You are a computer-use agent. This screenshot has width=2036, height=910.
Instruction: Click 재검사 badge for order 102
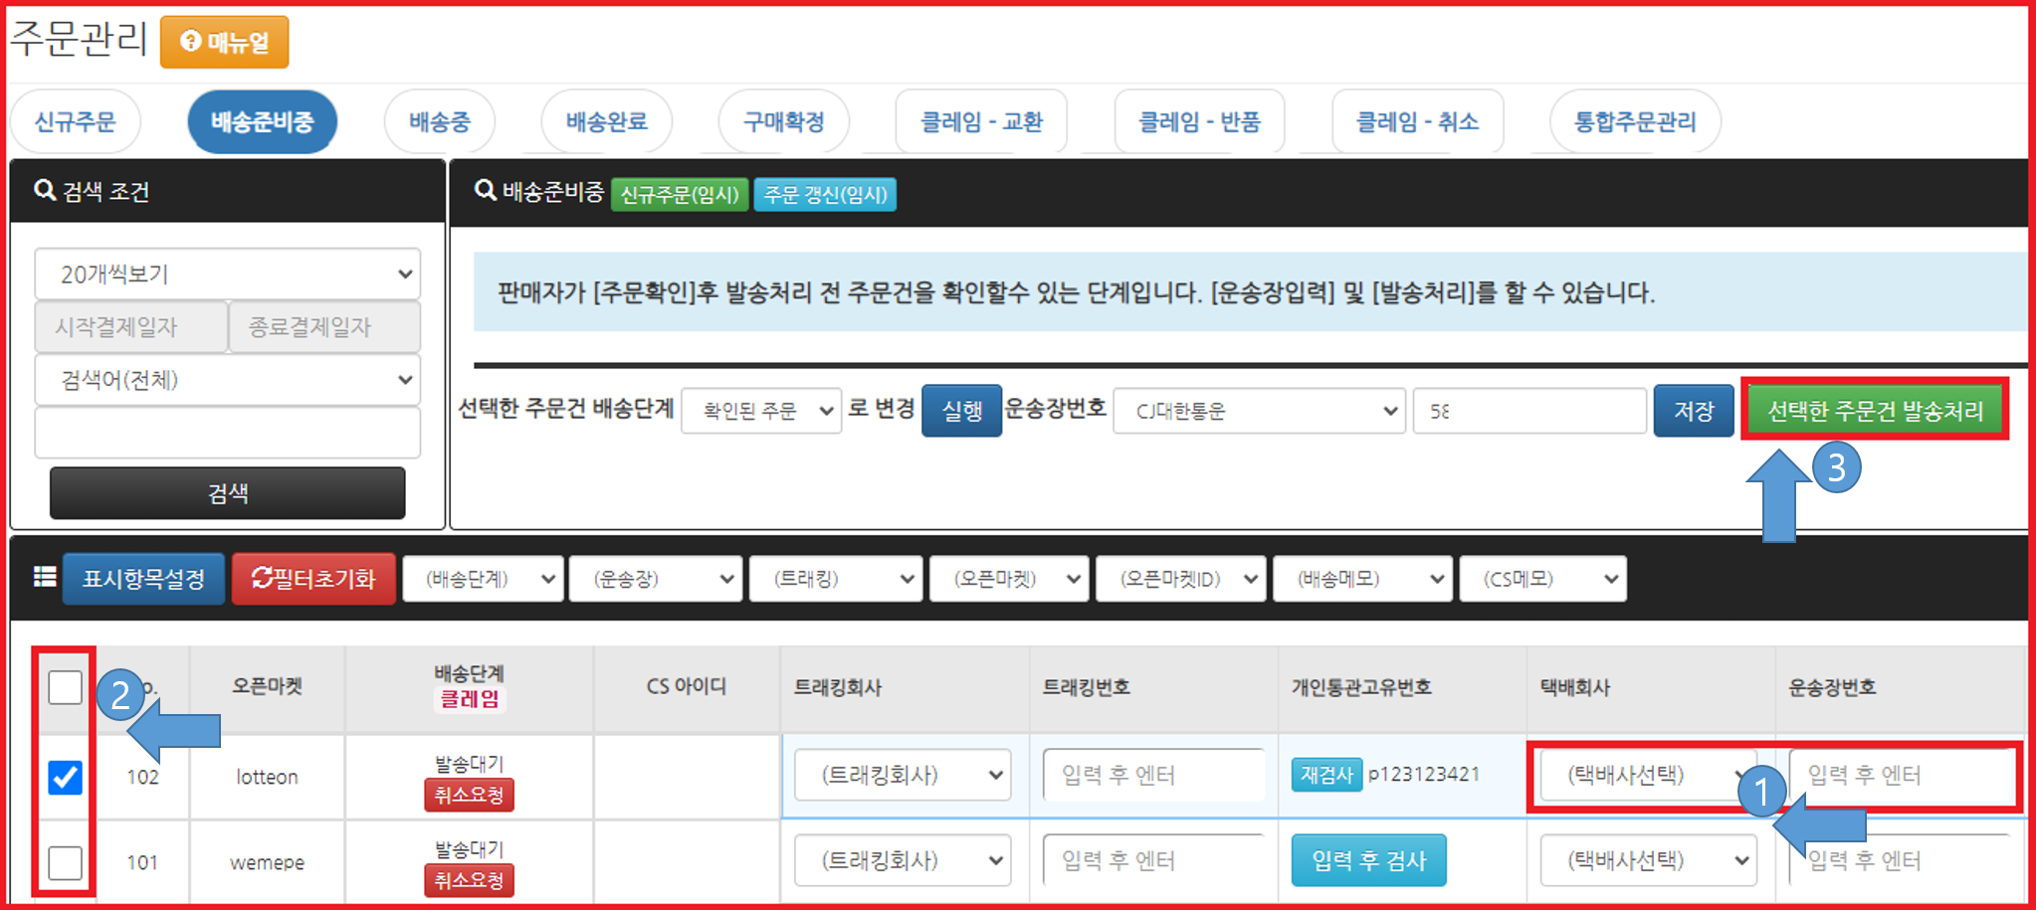(x=1326, y=775)
